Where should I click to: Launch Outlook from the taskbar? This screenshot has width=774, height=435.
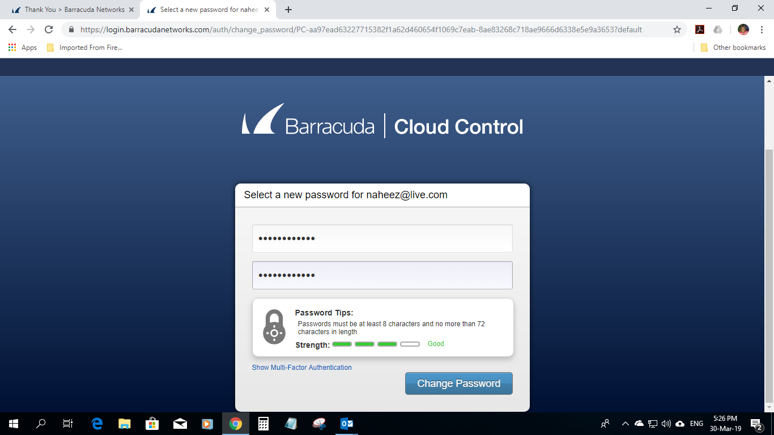[347, 423]
